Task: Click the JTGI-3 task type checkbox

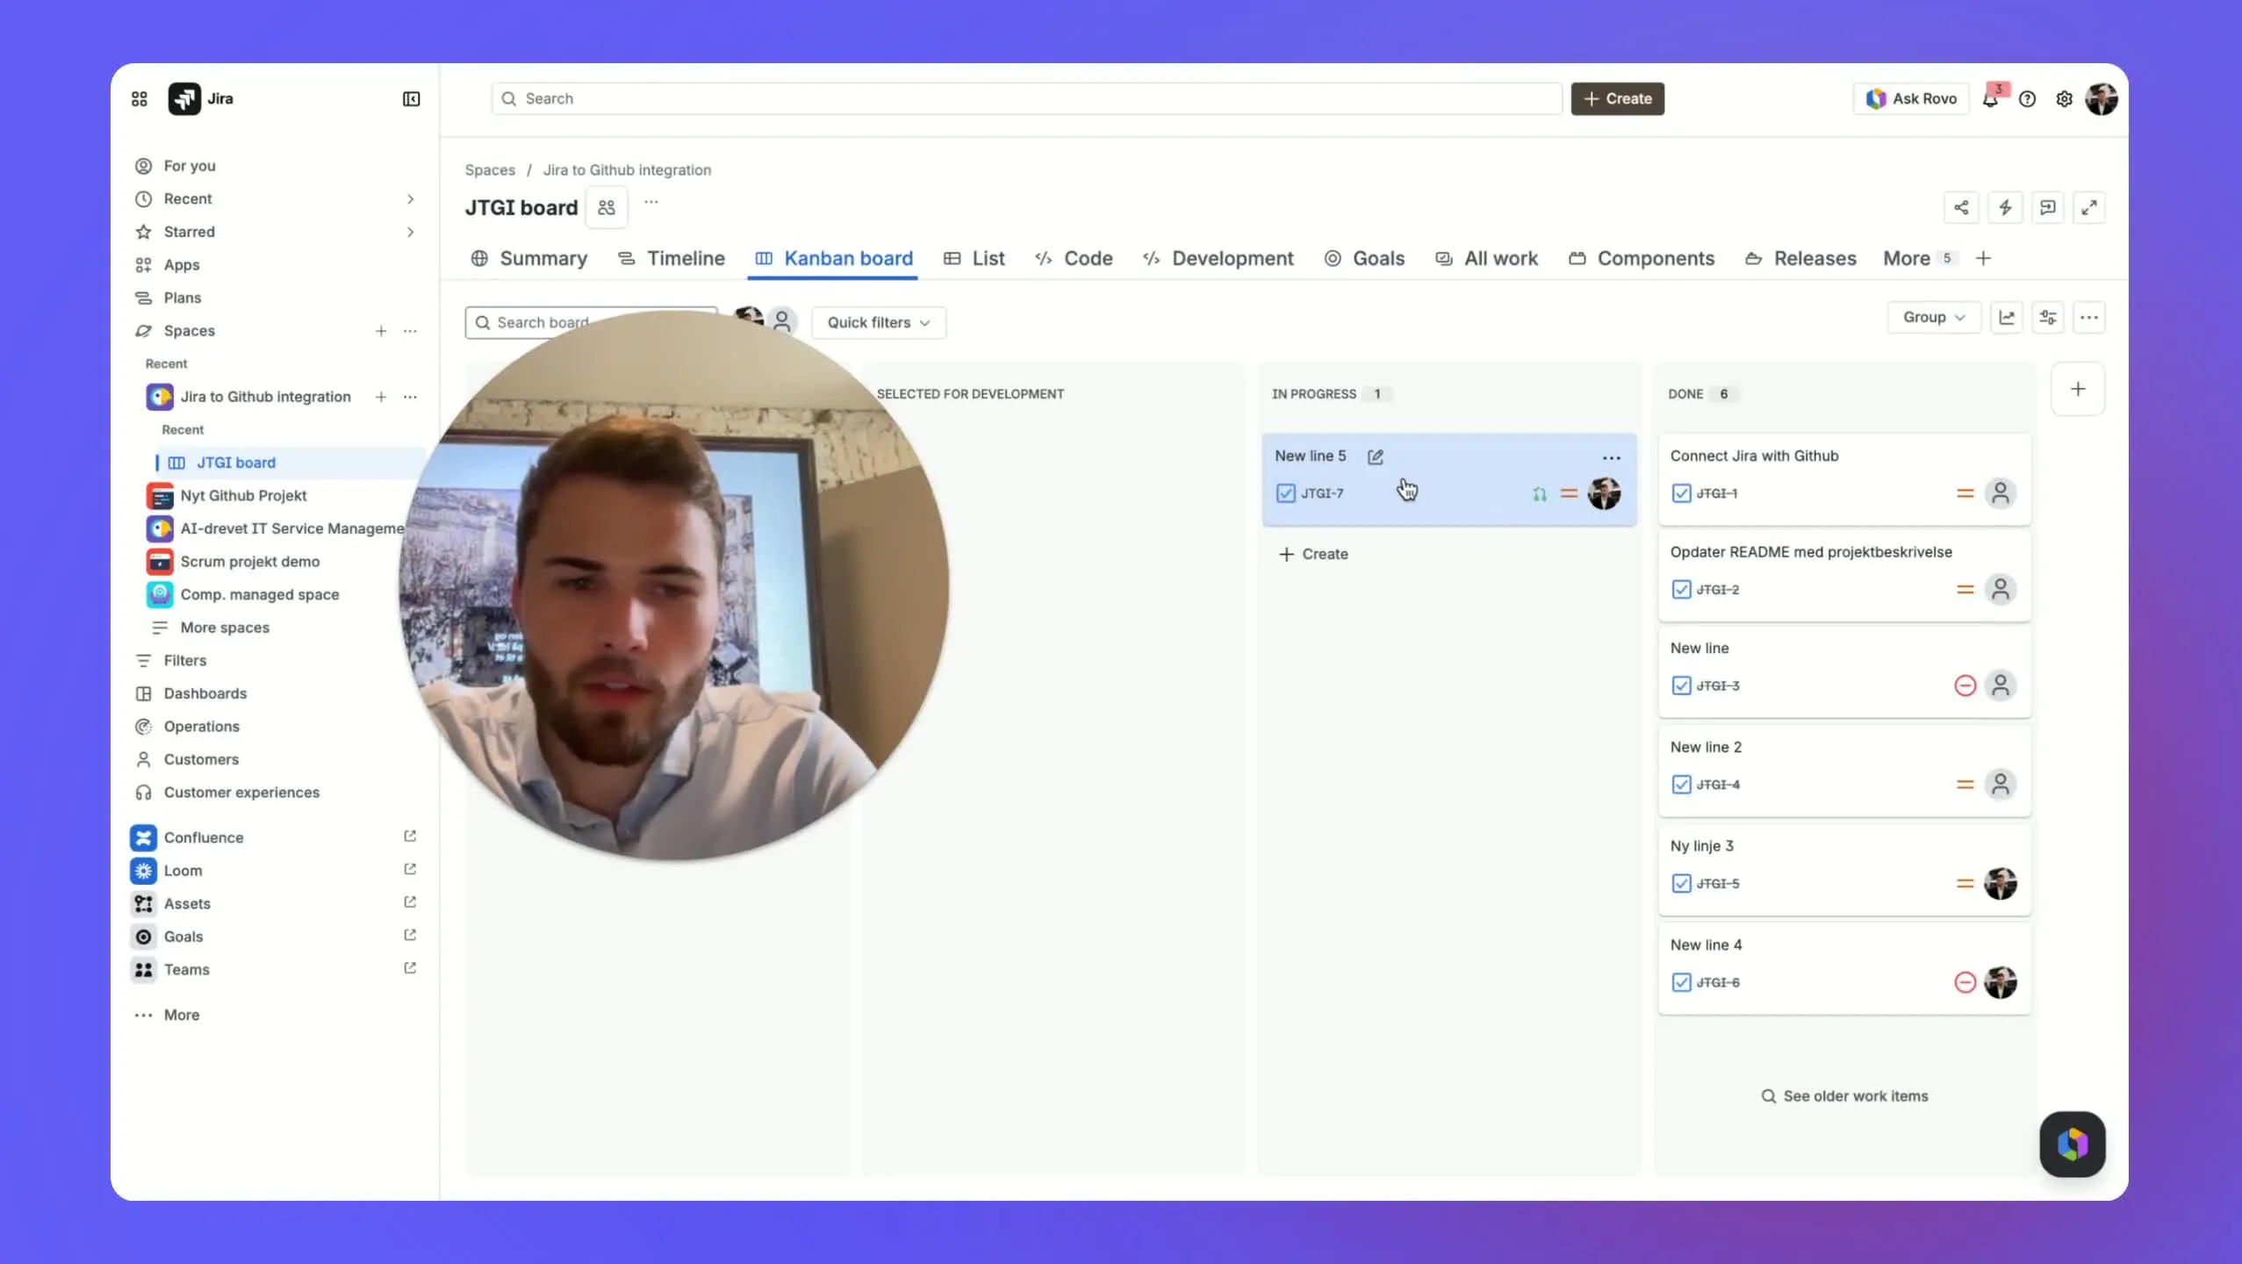Action: click(x=1681, y=686)
